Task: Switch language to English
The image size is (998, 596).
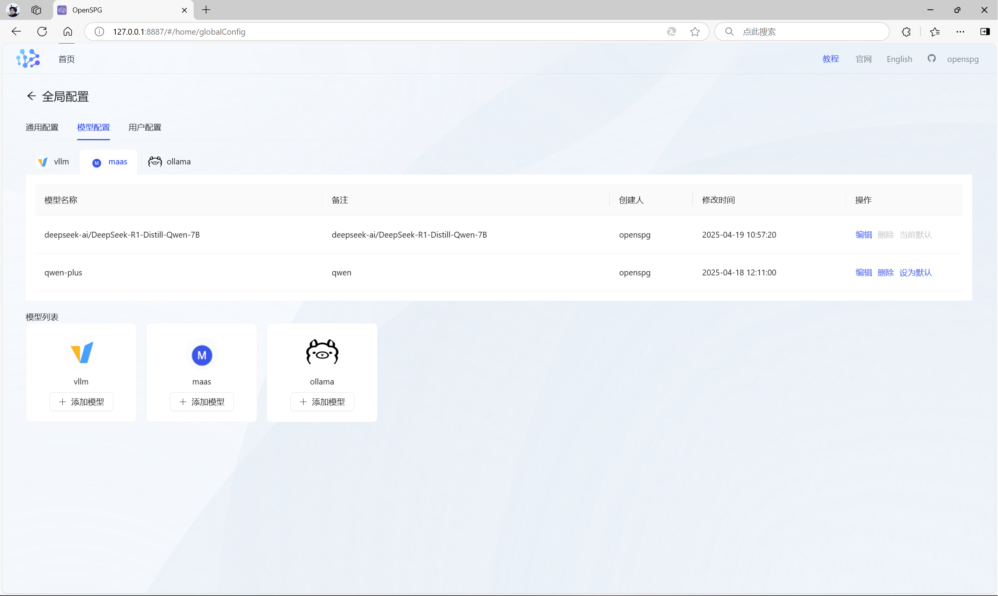Action: [899, 59]
